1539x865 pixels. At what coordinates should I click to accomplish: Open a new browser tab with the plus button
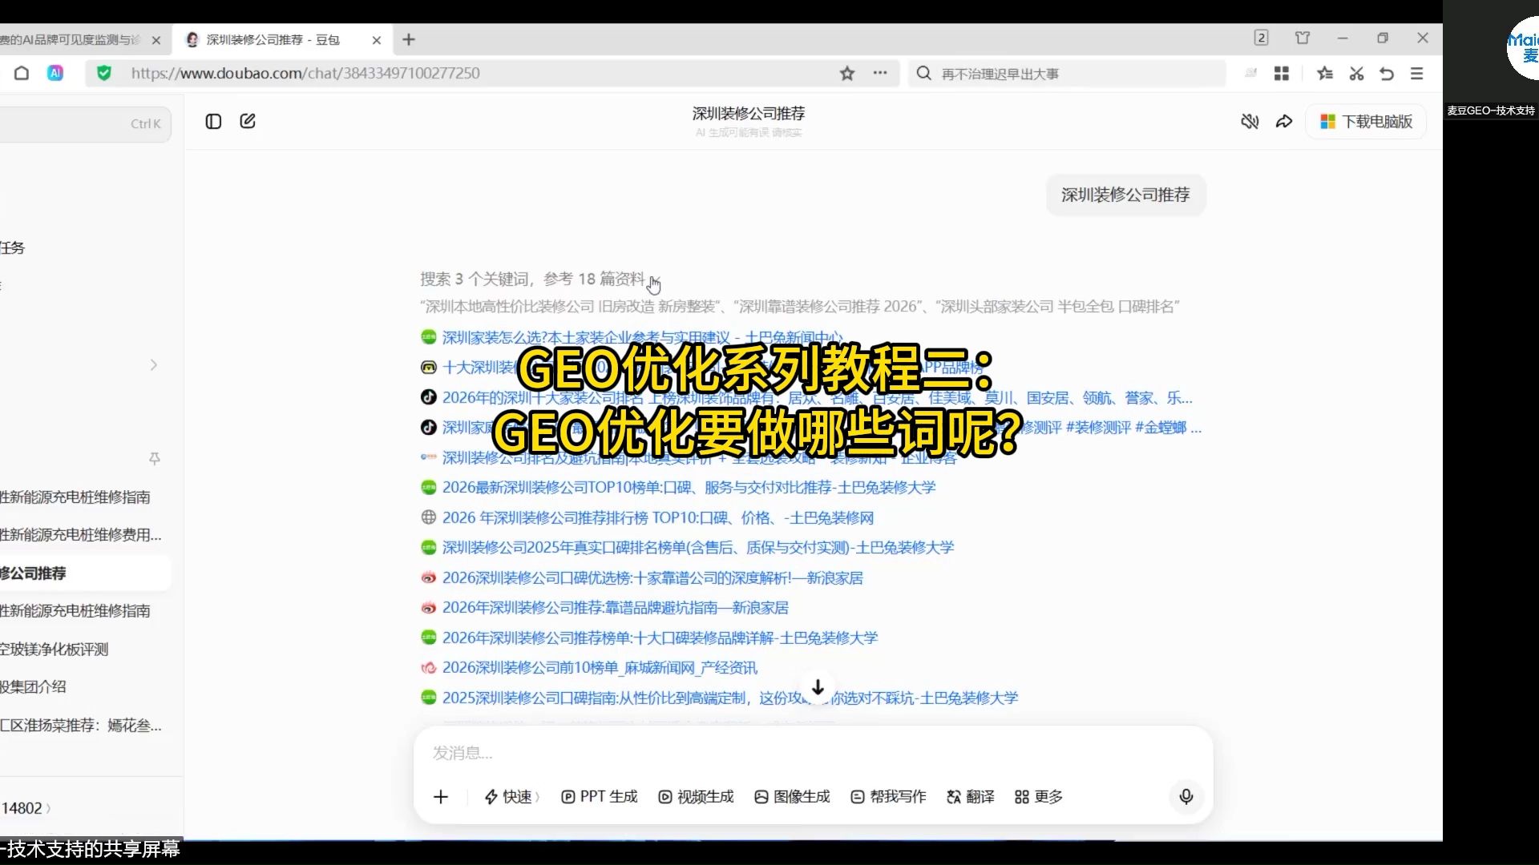point(409,39)
